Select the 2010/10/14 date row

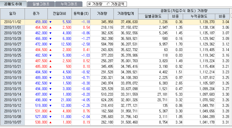pos(13,94)
